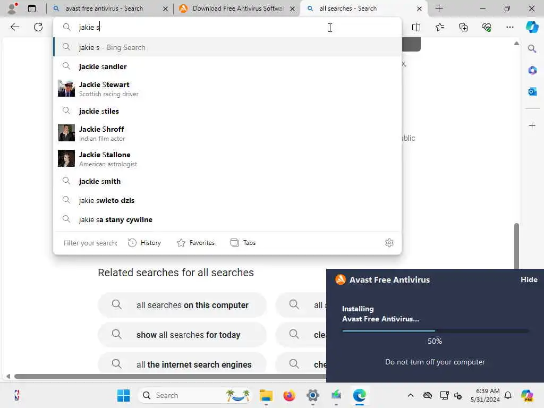Open the Favorites star toolbar icon

pos(439,27)
